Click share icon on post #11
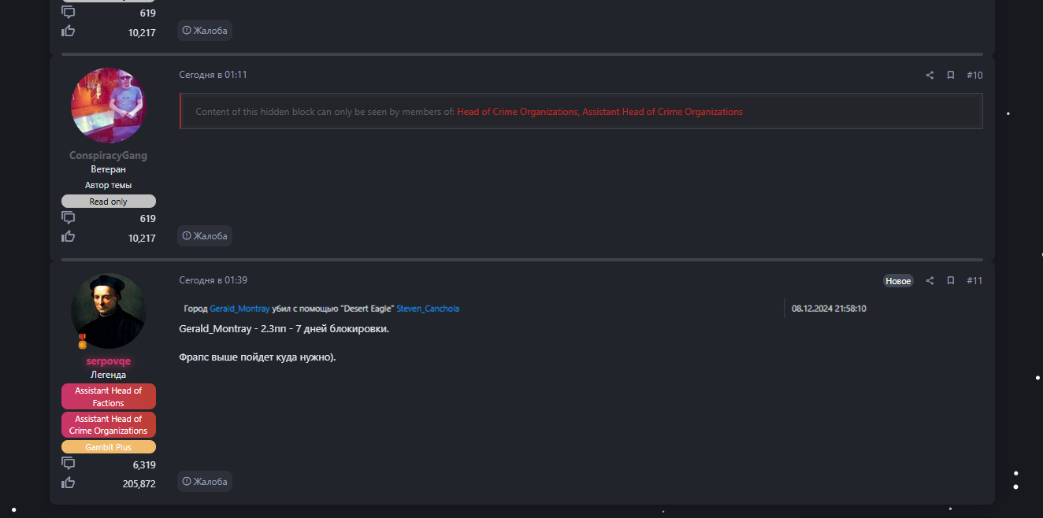The image size is (1043, 518). 930,281
